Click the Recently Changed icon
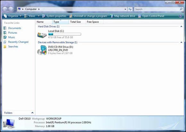186x132 pixels. [x=5, y=42]
